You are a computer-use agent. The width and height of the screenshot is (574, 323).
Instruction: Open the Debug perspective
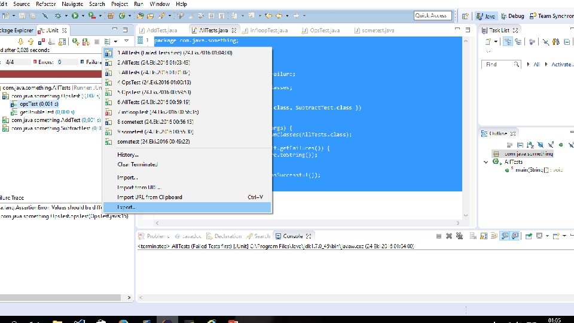point(512,16)
